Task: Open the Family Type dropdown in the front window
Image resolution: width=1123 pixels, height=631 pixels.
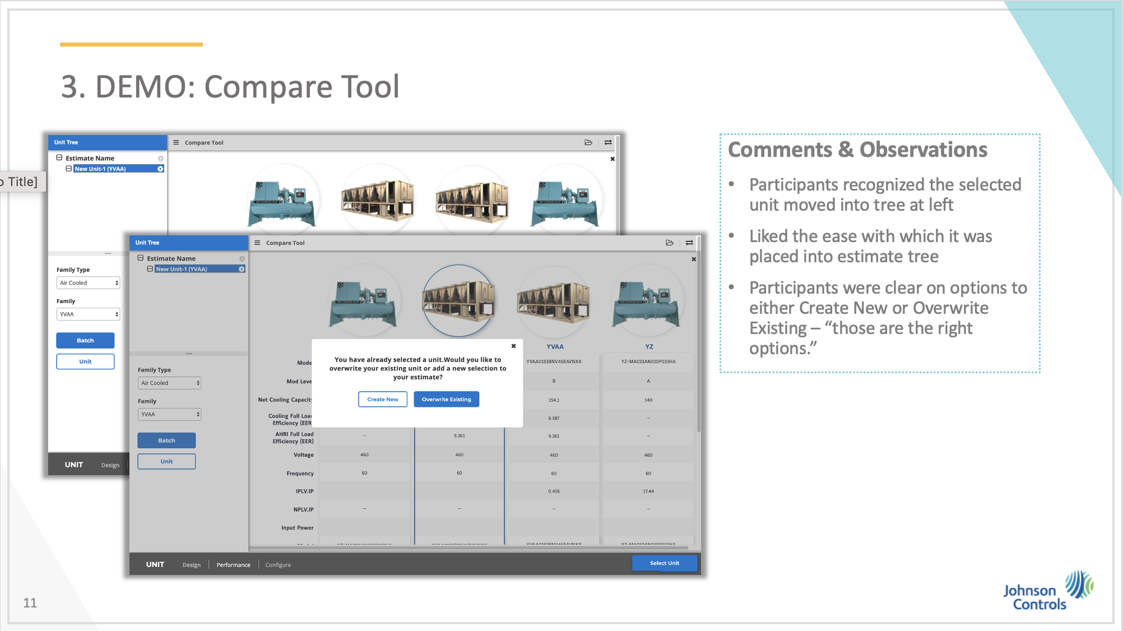Action: click(x=169, y=383)
